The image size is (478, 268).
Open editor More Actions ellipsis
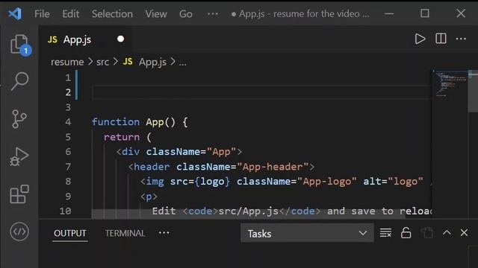(x=461, y=39)
